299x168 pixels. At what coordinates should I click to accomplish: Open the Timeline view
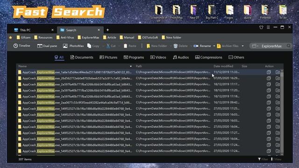(22, 46)
